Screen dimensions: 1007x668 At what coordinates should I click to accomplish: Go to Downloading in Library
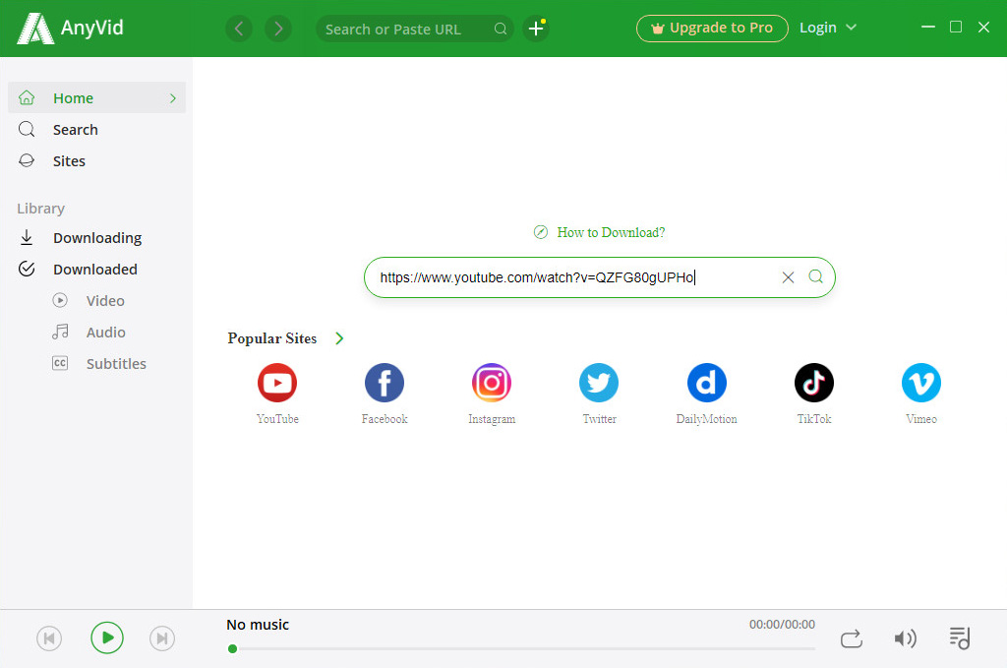(x=96, y=238)
